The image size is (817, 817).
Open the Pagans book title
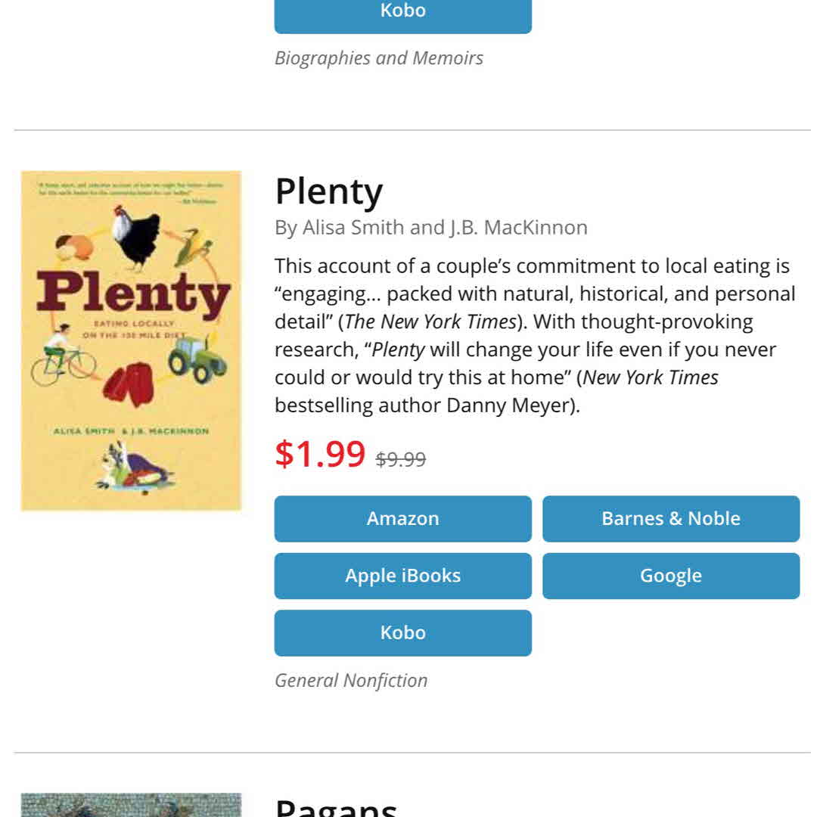pyautogui.click(x=336, y=806)
